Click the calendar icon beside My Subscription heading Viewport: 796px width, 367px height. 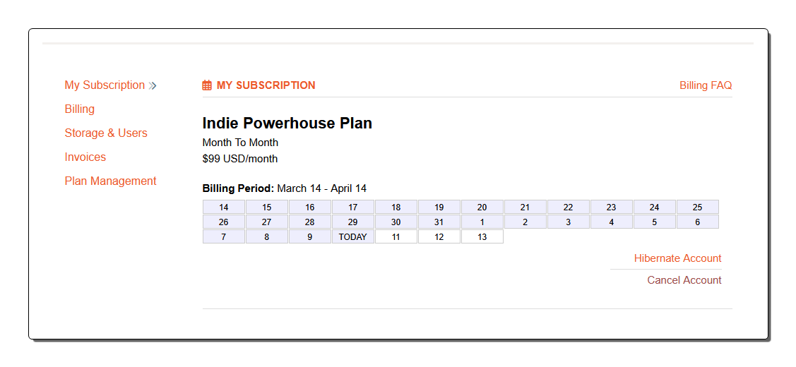(207, 85)
